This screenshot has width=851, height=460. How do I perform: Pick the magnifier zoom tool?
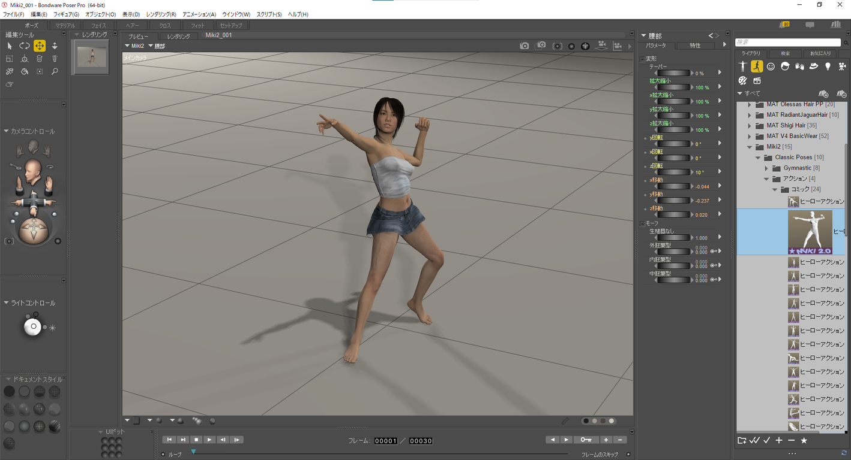pyautogui.click(x=55, y=72)
